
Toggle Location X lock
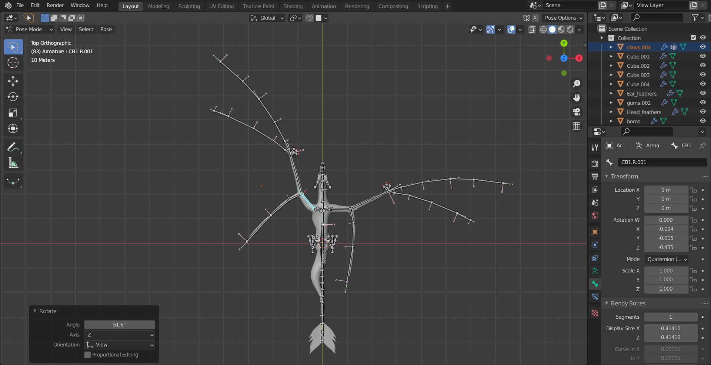693,190
